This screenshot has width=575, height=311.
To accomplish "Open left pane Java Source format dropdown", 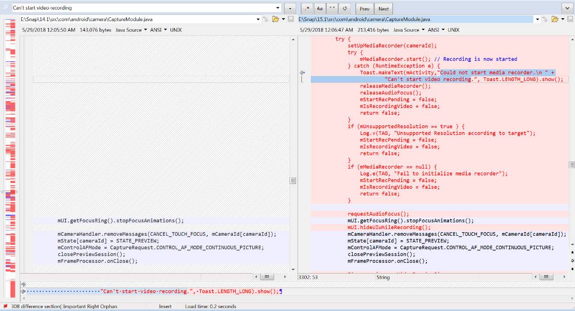I will coord(131,30).
